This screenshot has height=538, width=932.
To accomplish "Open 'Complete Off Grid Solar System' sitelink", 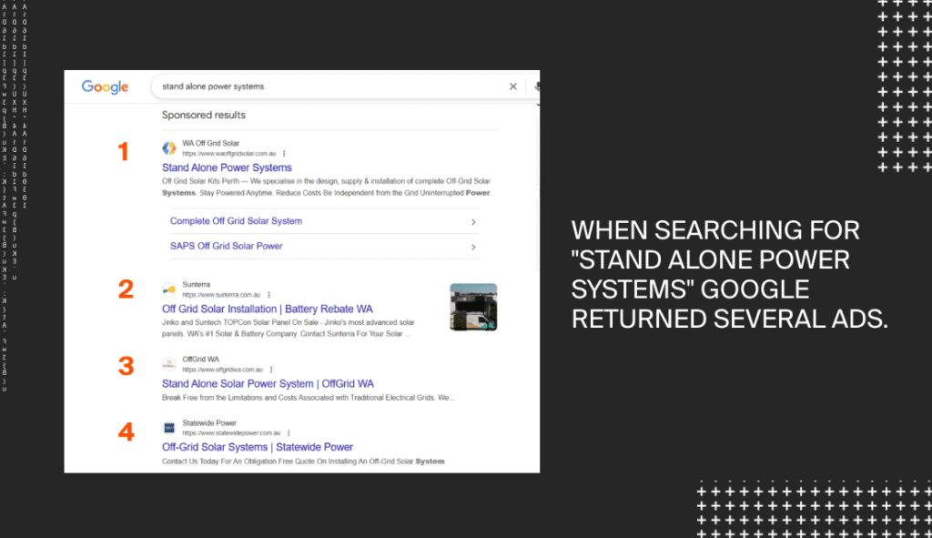I will [236, 221].
